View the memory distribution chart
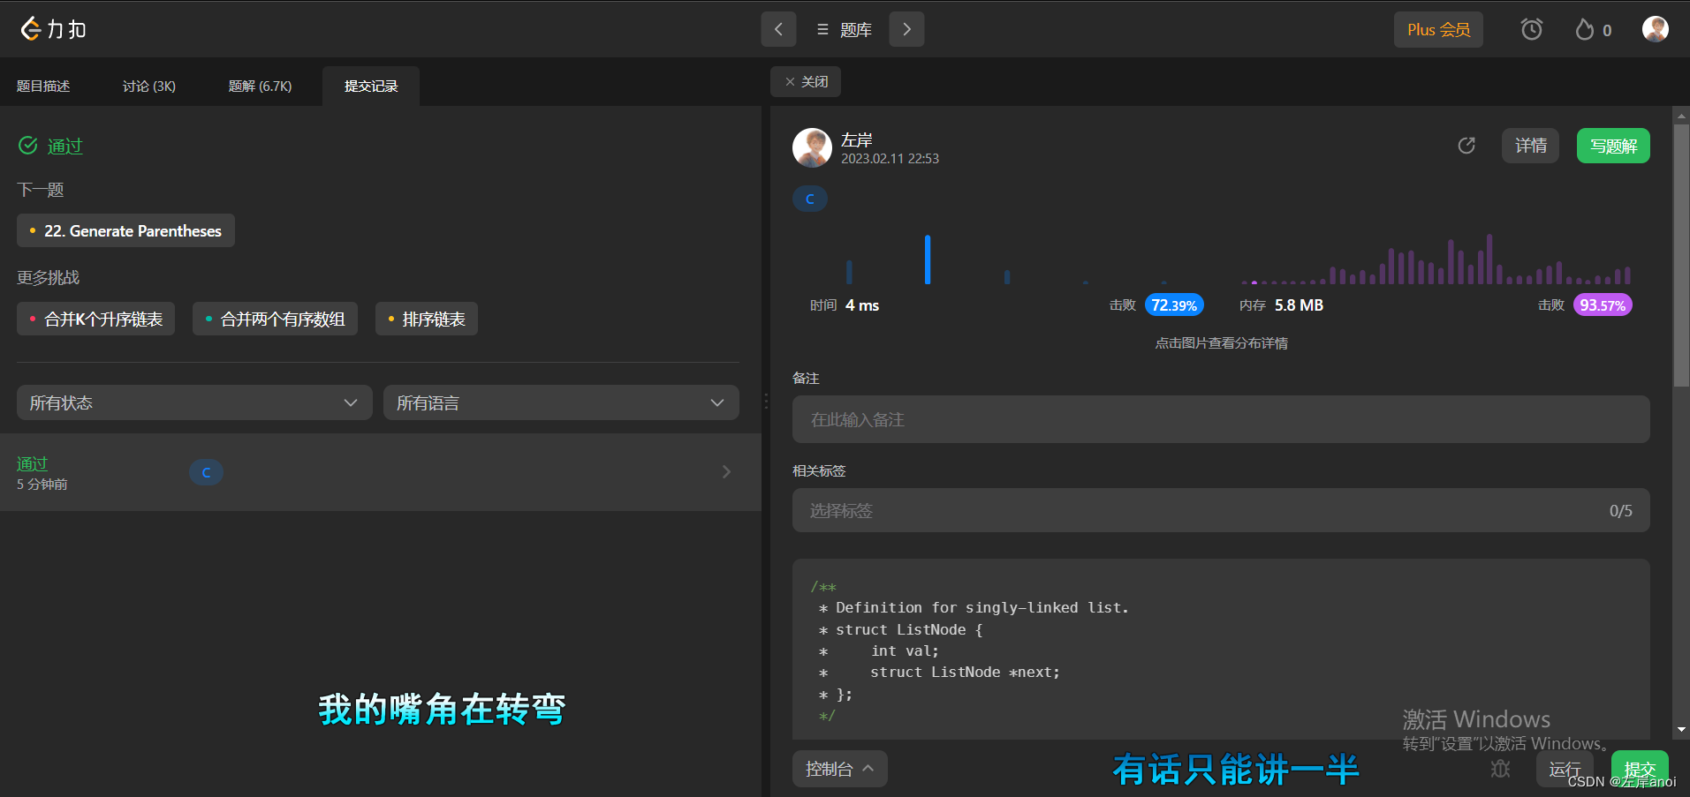 click(x=1436, y=258)
